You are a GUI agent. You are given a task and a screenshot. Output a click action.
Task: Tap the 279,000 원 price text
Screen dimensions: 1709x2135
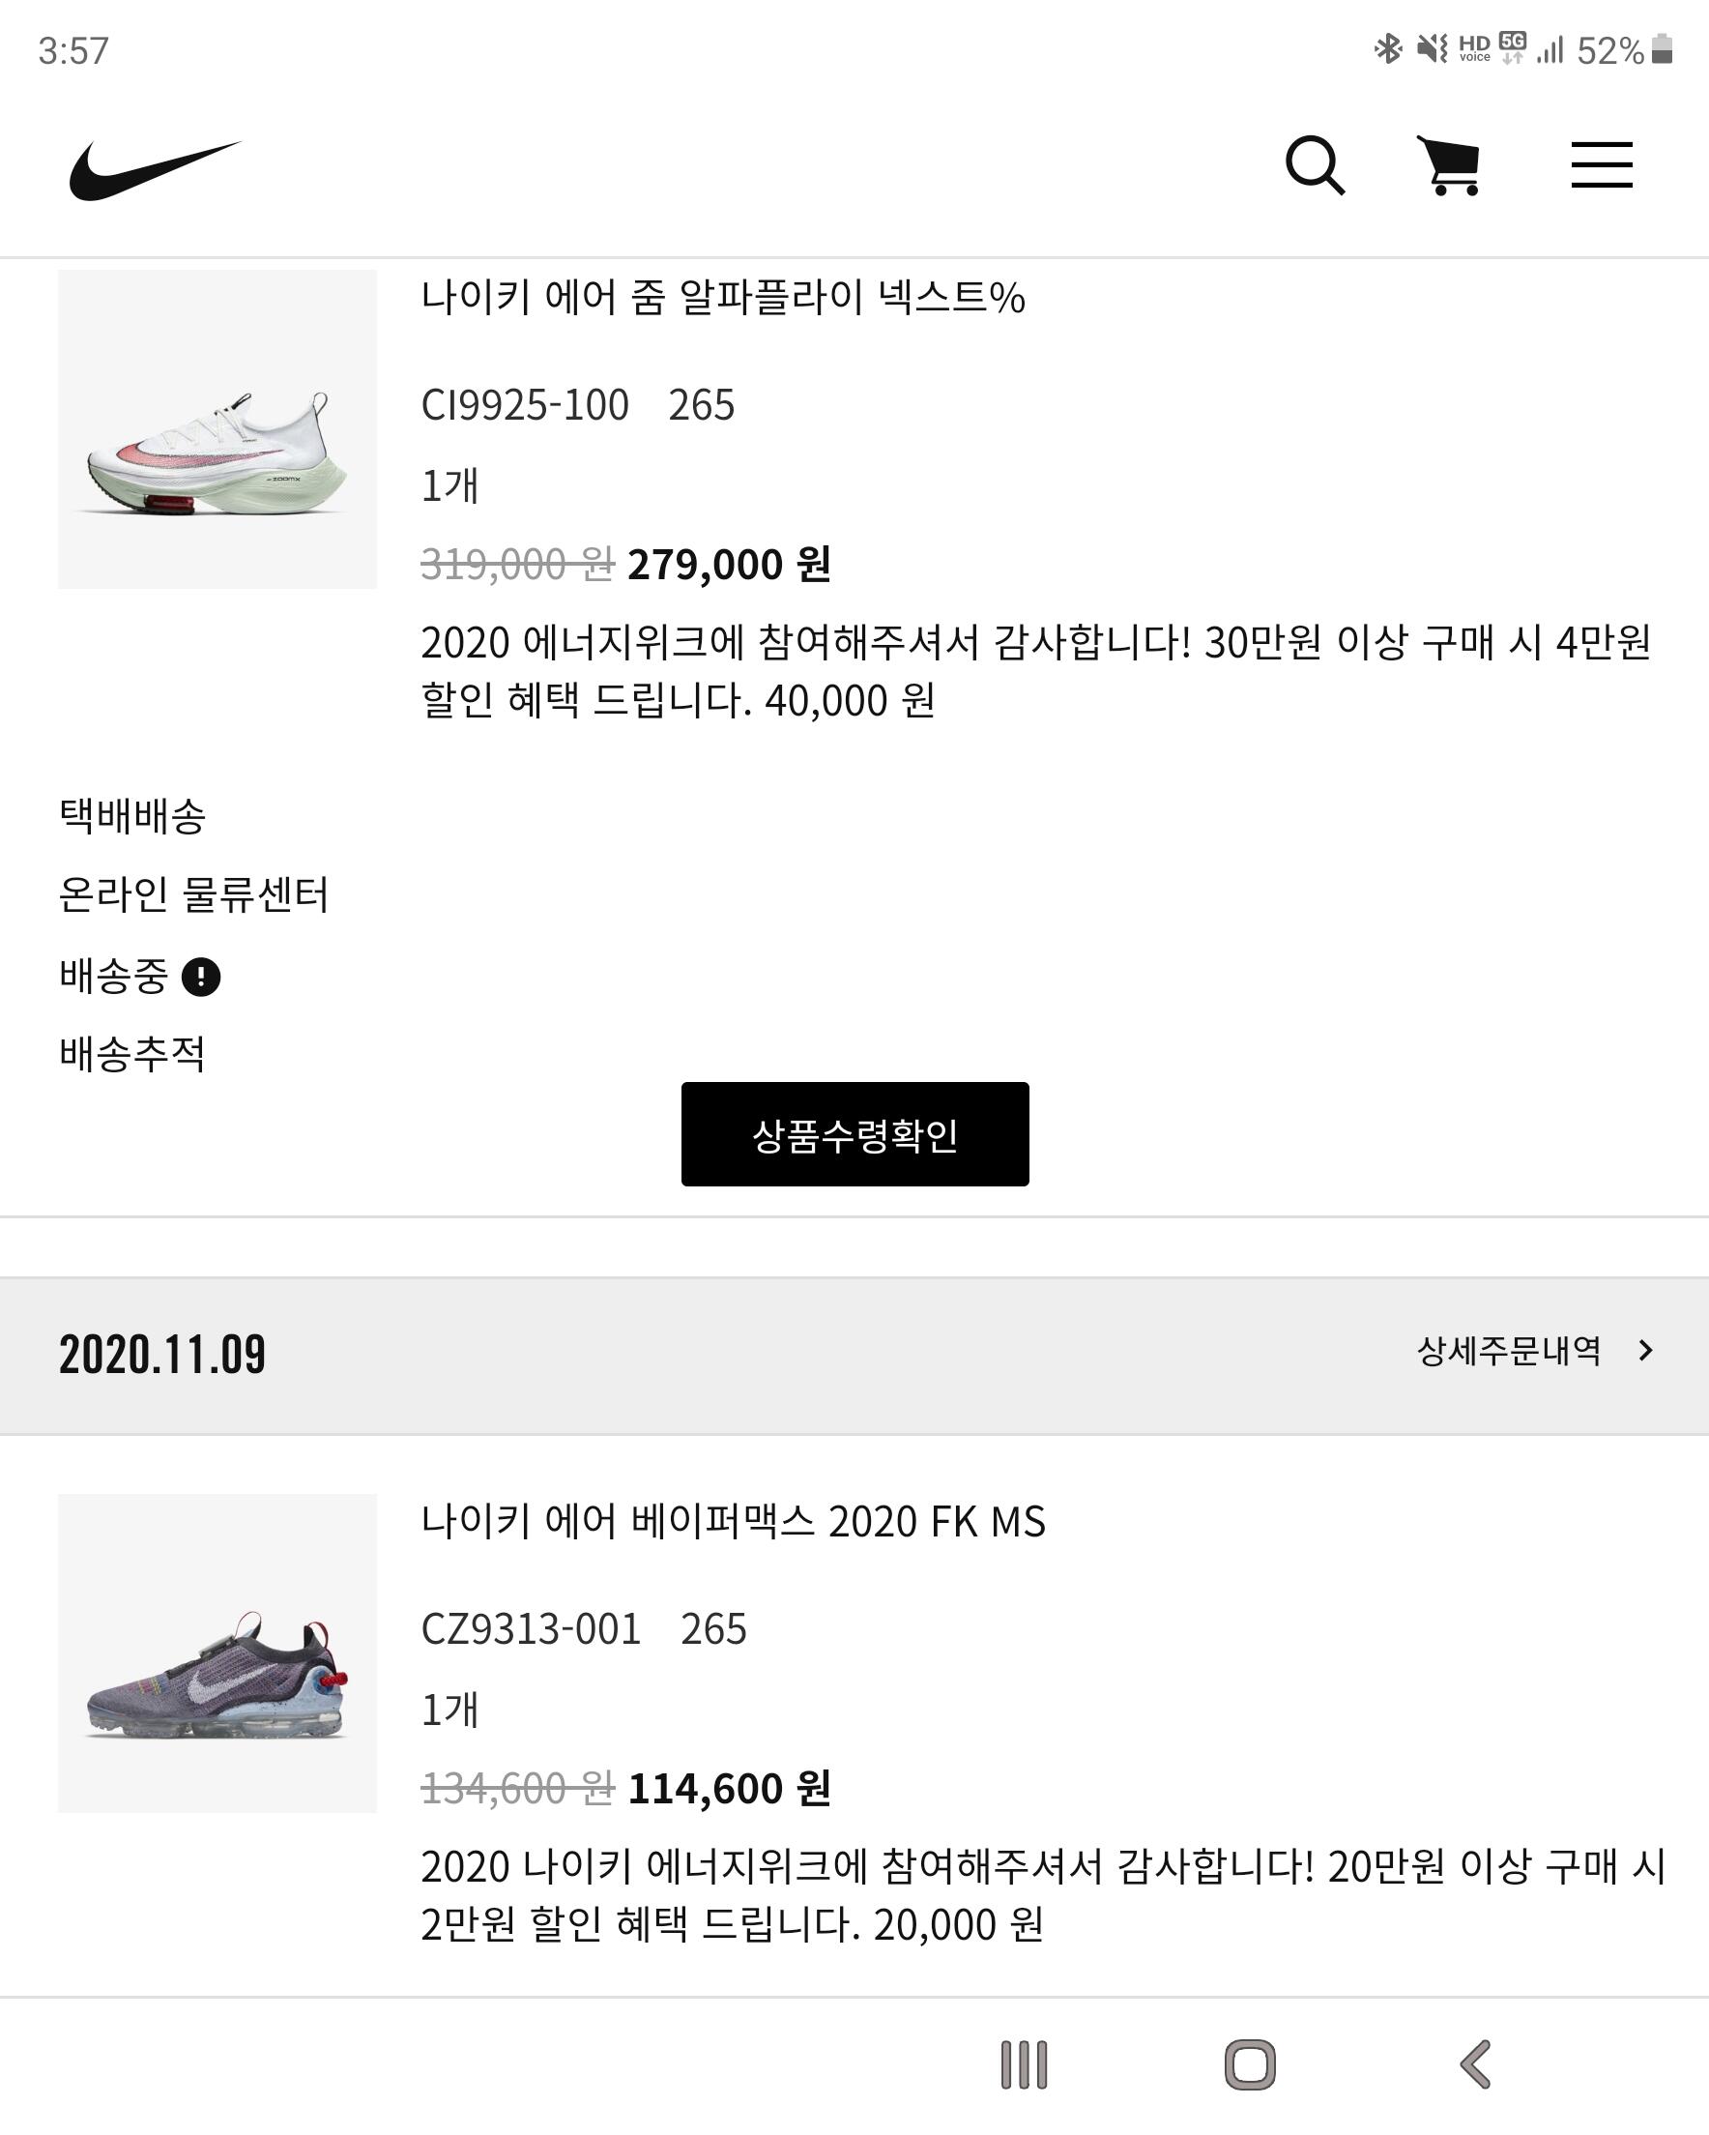point(729,566)
